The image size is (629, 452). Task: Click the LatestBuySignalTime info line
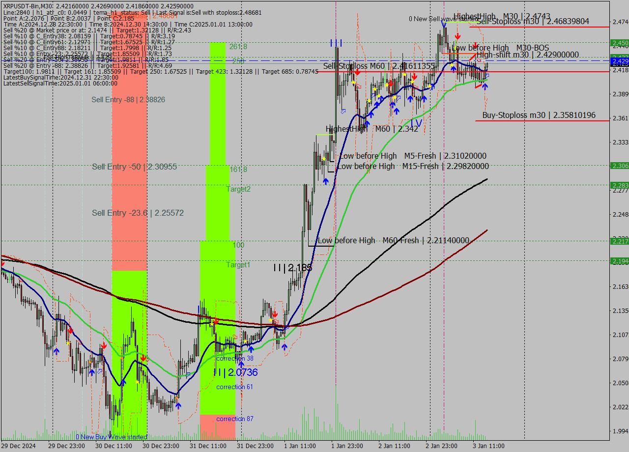pos(60,78)
